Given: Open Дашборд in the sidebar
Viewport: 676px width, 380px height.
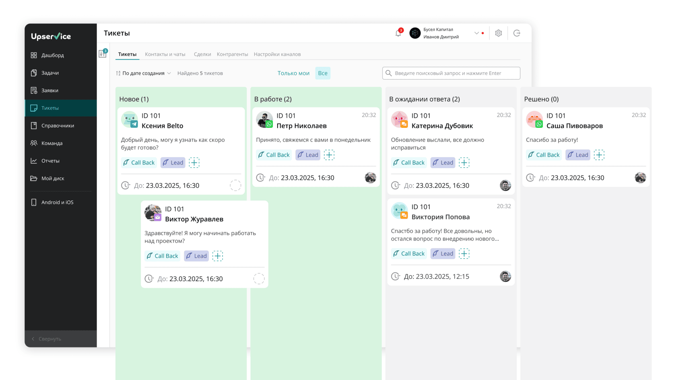Looking at the screenshot, I should point(61,55).
